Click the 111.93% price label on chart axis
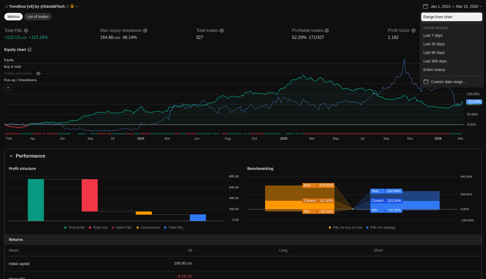This screenshot has height=279, width=486. [x=474, y=102]
